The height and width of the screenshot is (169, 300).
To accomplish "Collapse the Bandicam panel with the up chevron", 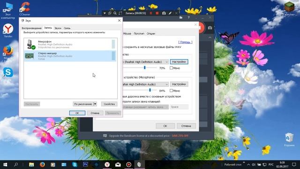I will 210,38.
